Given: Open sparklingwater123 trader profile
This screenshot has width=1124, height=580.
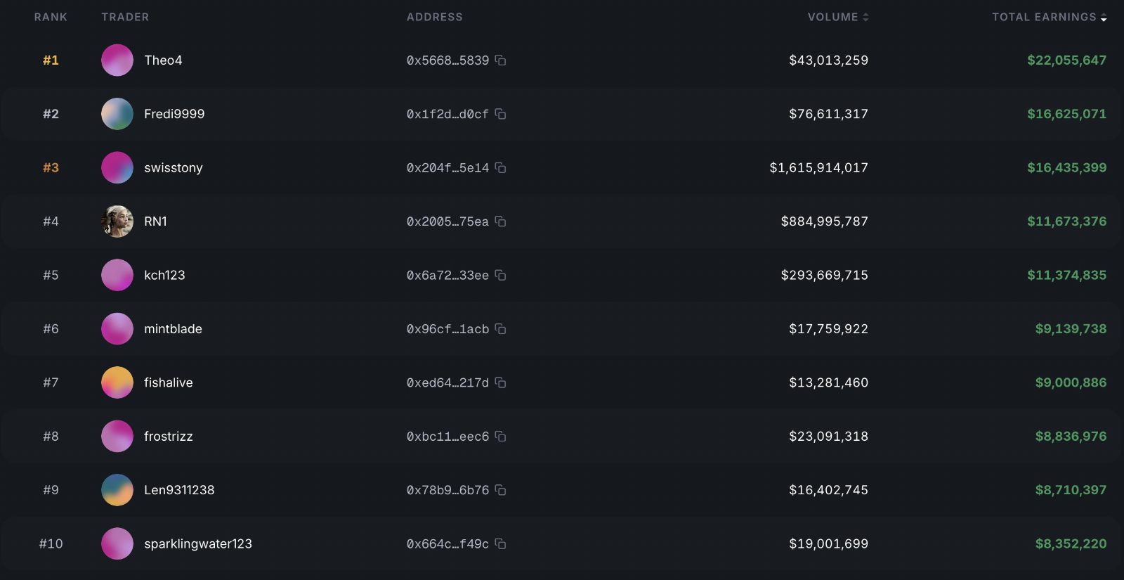Looking at the screenshot, I should click(198, 544).
